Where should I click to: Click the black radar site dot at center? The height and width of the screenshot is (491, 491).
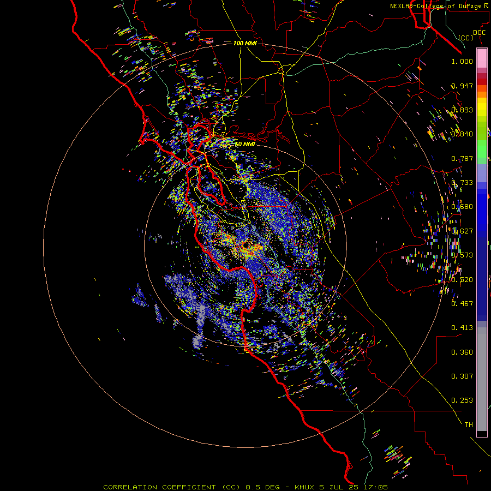pyautogui.click(x=245, y=245)
